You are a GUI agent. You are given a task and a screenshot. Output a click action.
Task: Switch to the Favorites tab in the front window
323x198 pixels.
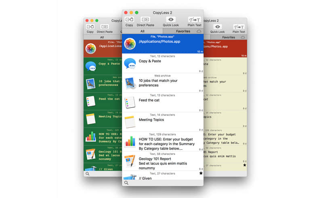[183, 31]
